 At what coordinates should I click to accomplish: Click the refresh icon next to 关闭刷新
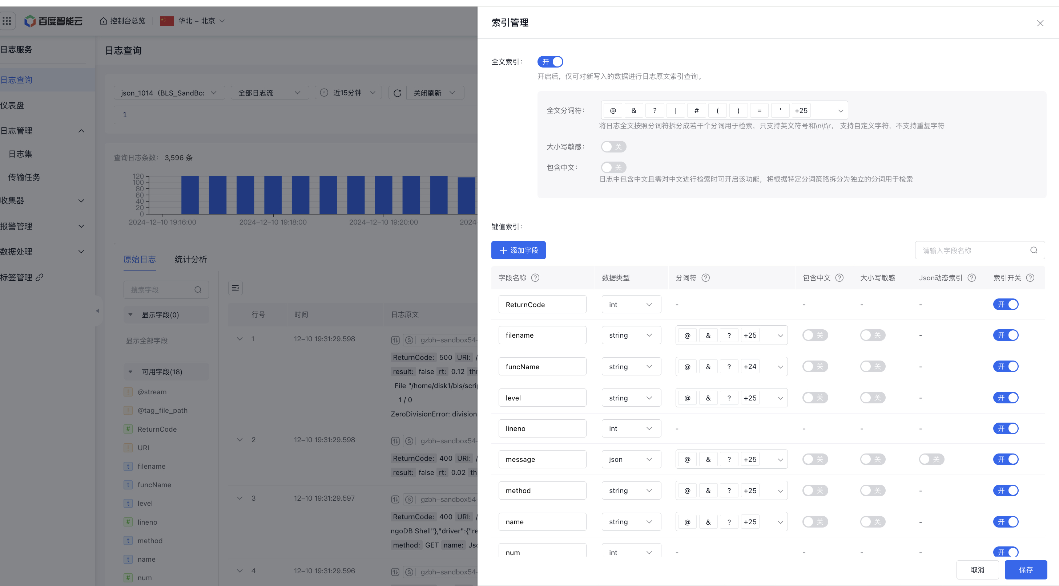(x=398, y=93)
